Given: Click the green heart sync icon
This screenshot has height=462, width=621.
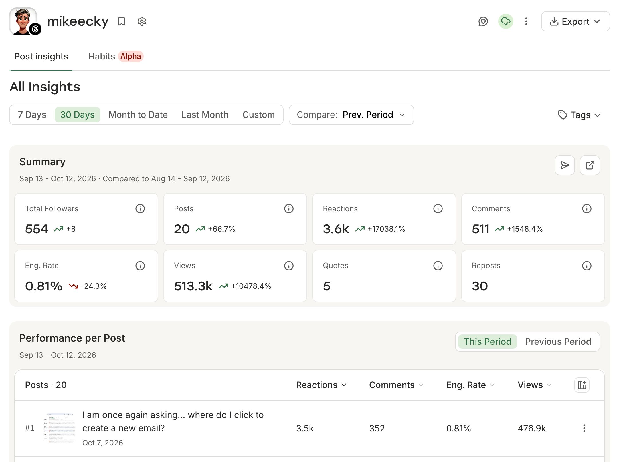Looking at the screenshot, I should tap(506, 21).
